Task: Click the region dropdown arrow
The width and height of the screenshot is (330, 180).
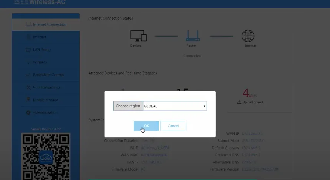Action: tap(204, 106)
